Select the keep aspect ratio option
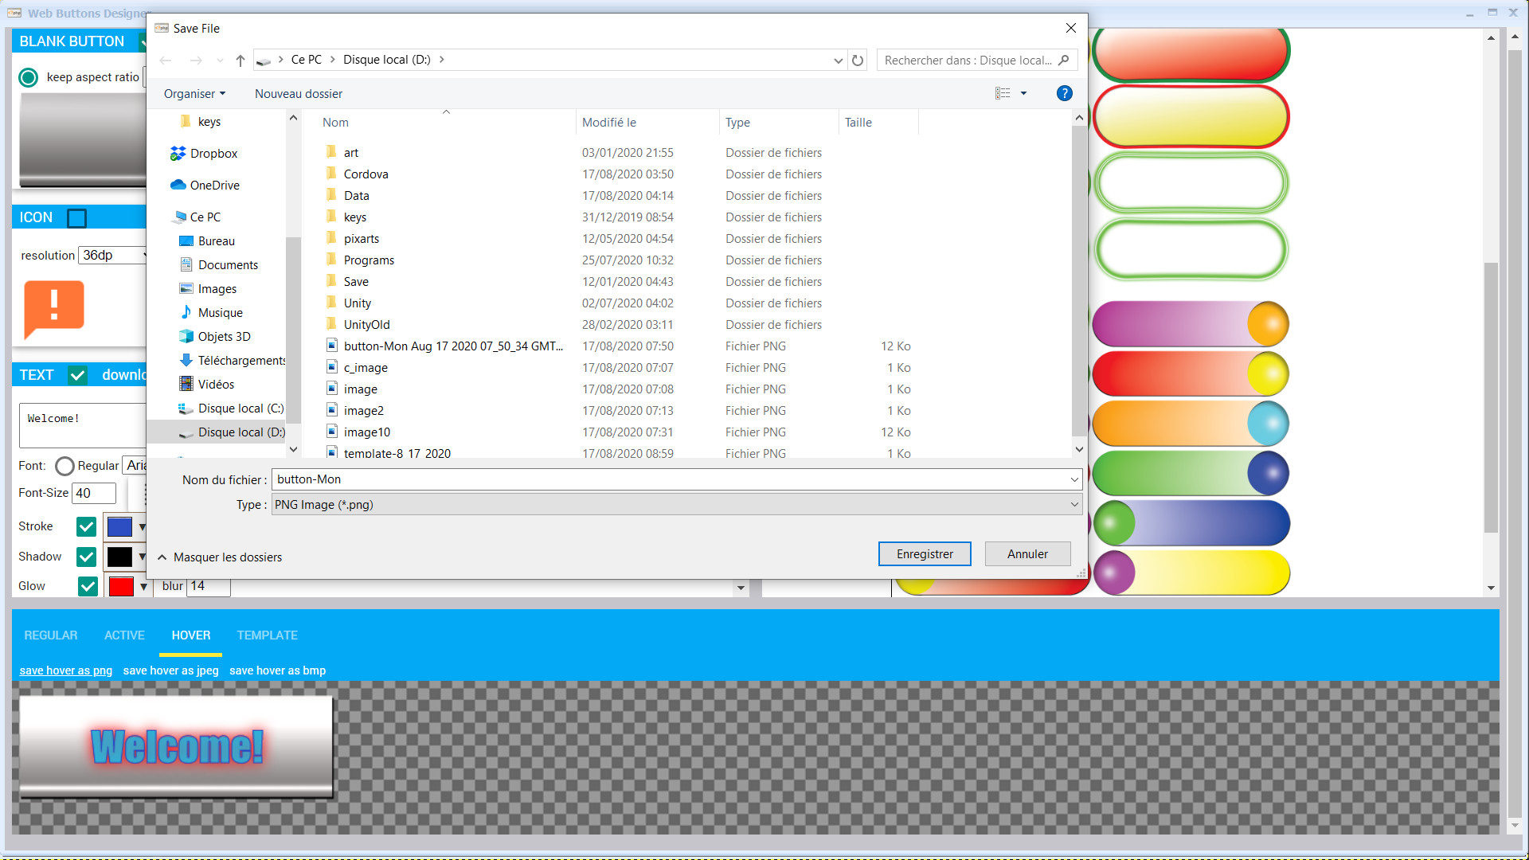The width and height of the screenshot is (1529, 860). point(28,77)
